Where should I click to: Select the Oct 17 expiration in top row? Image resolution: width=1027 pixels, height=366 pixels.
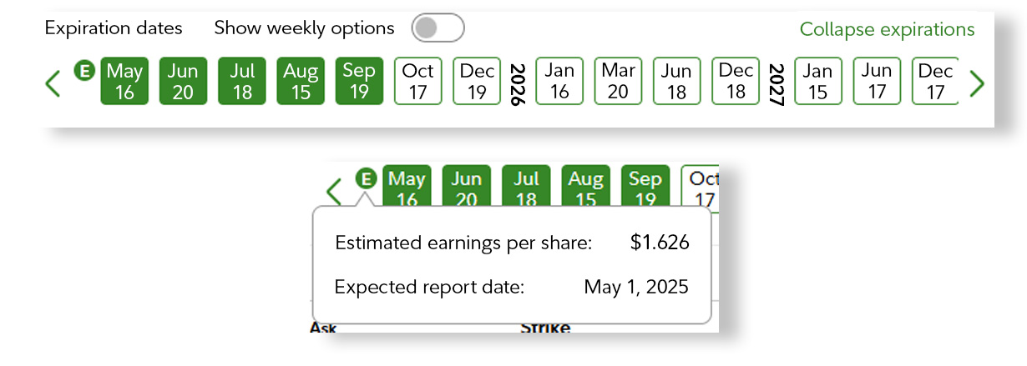coord(417,81)
